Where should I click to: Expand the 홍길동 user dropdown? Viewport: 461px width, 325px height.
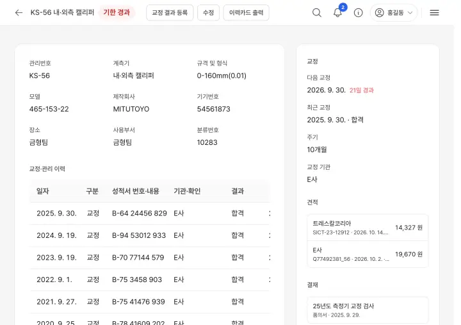click(394, 13)
